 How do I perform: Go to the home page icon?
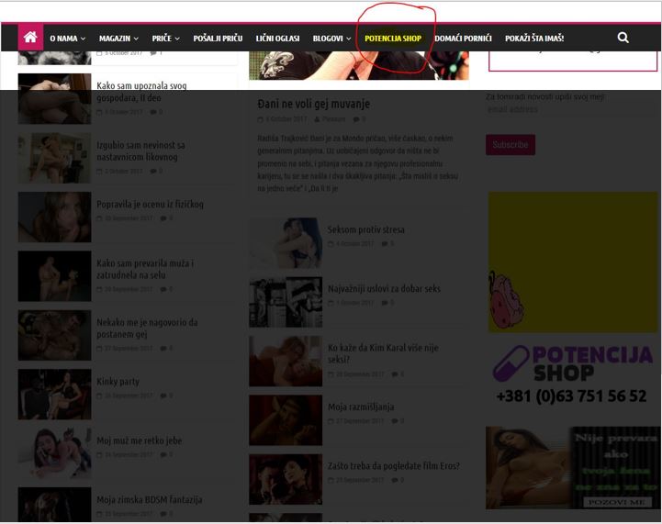tap(30, 37)
